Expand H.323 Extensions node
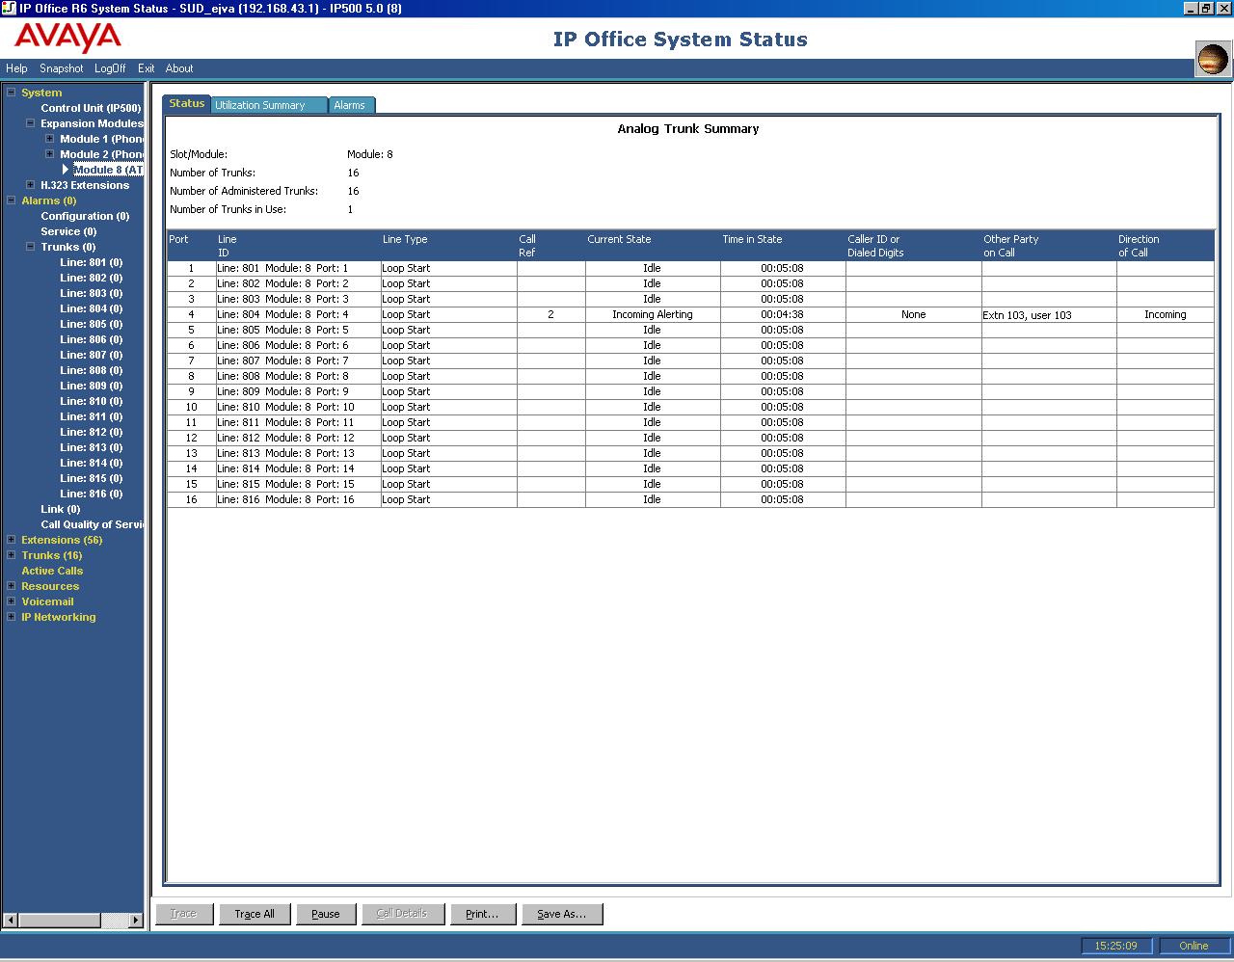The width and height of the screenshot is (1234, 962). click(31, 185)
